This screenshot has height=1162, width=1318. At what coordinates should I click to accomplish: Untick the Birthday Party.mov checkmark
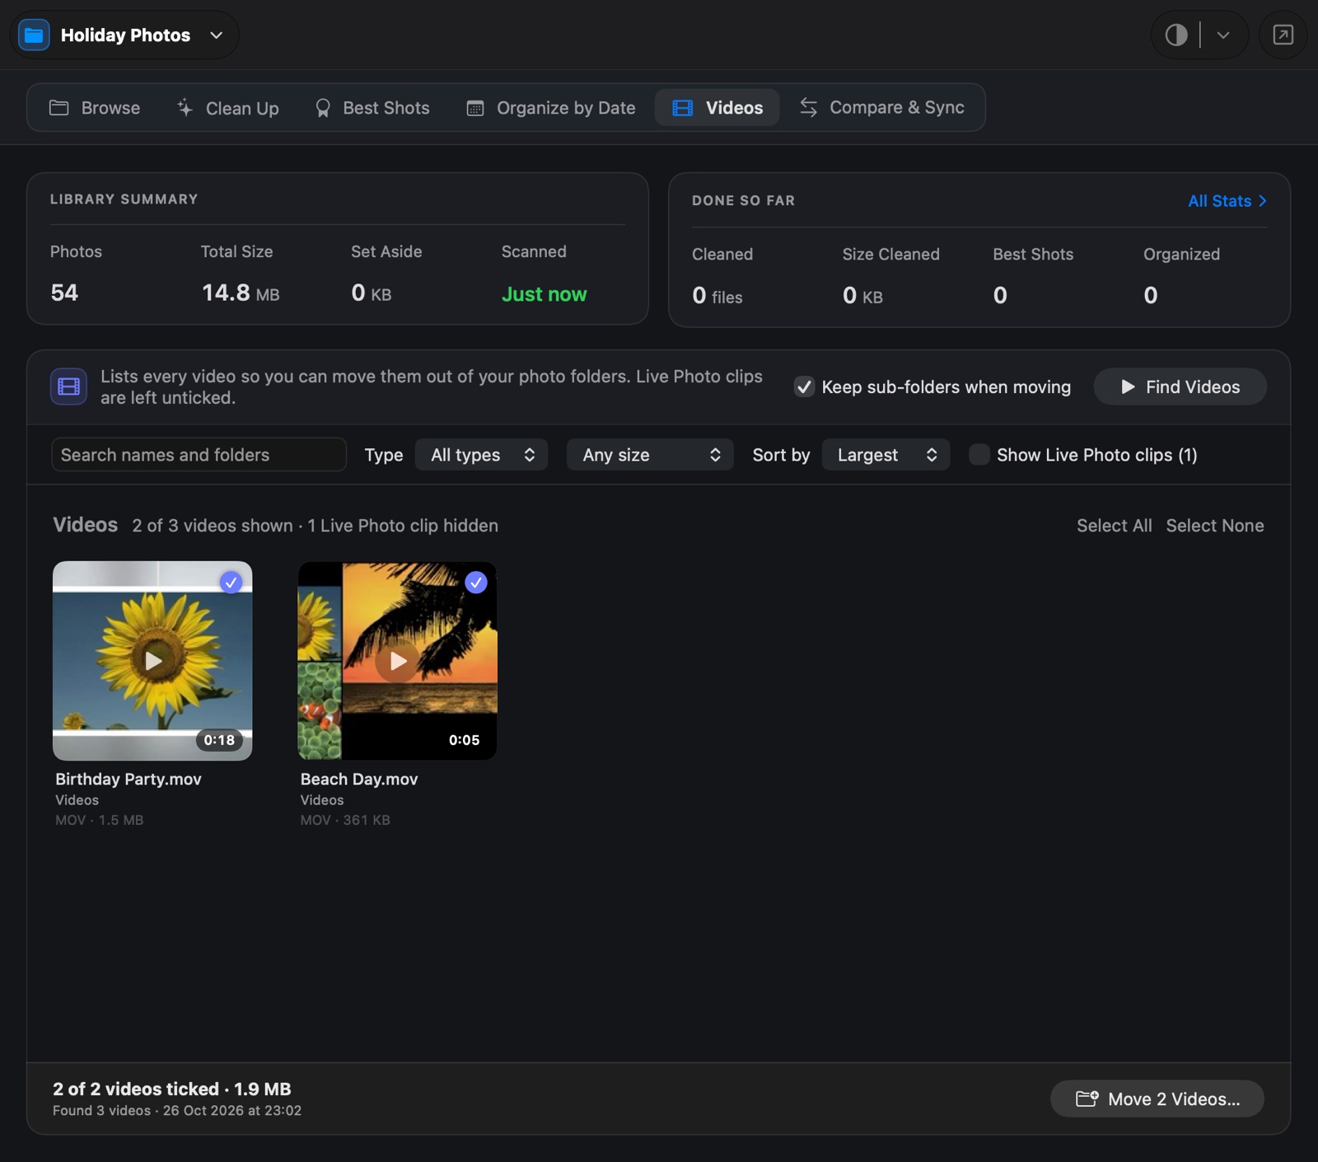coord(231,583)
